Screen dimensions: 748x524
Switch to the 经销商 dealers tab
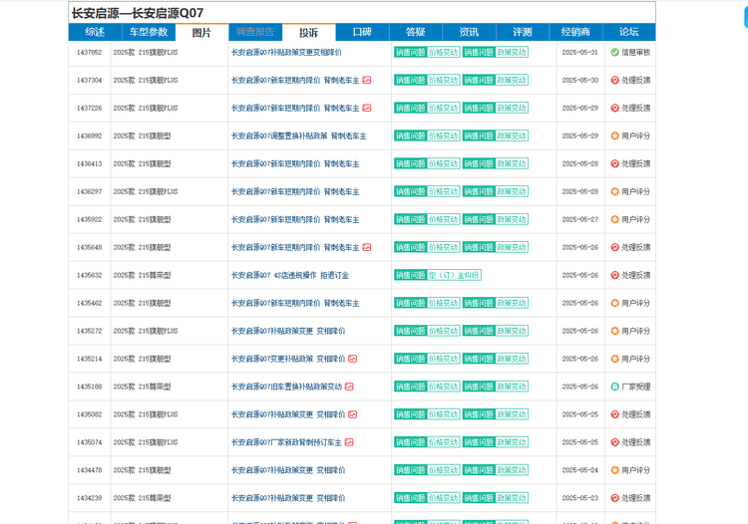pos(575,32)
